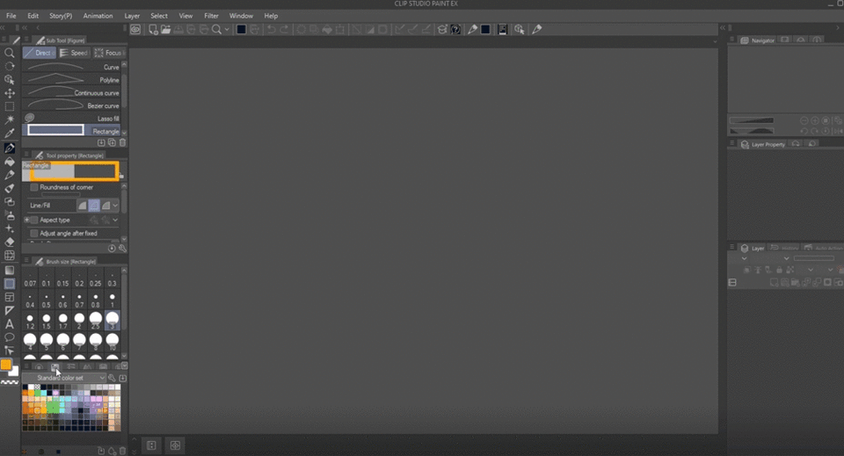Viewport: 844px width, 456px height.
Task: Open the Sub Tool palette menu icon
Action: (x=25, y=40)
